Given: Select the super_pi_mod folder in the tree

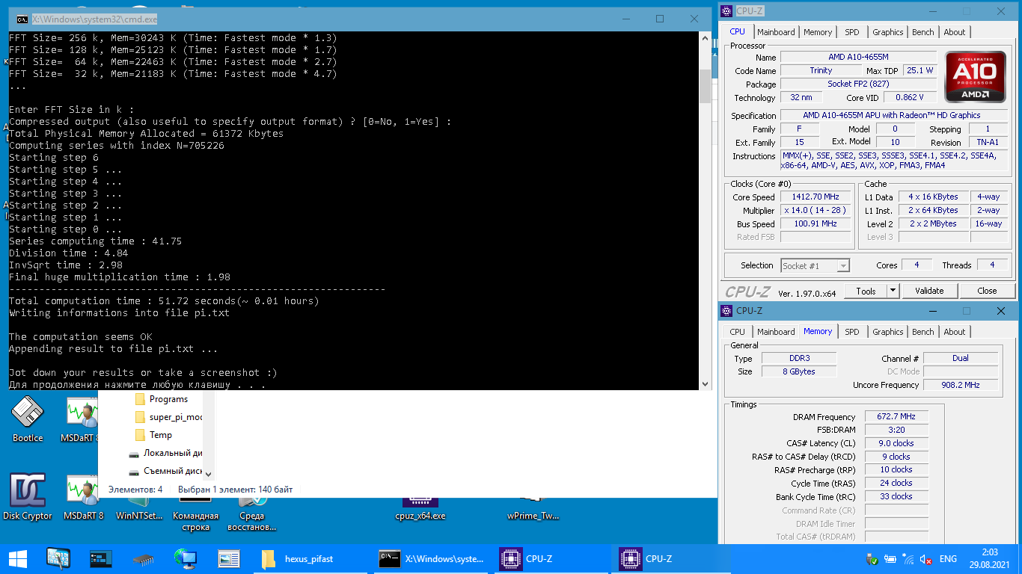Looking at the screenshot, I should click(x=168, y=417).
